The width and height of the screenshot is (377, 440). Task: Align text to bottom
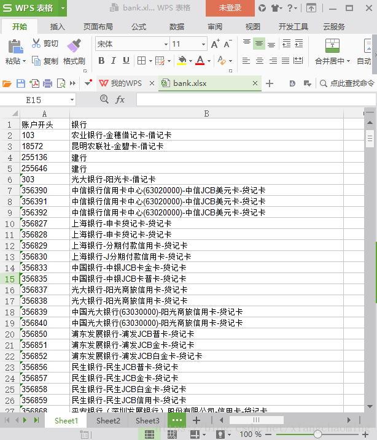(271, 44)
